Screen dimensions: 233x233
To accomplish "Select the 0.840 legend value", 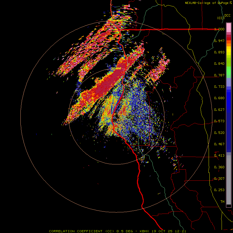I will point(219,64).
